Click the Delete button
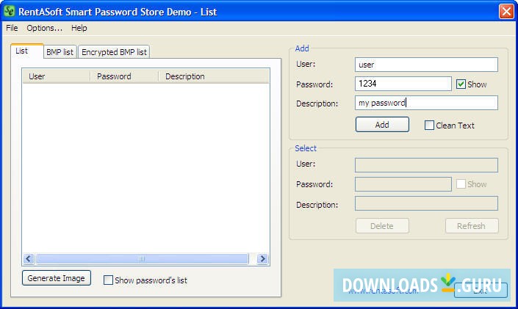This screenshot has width=518, height=309. click(382, 226)
